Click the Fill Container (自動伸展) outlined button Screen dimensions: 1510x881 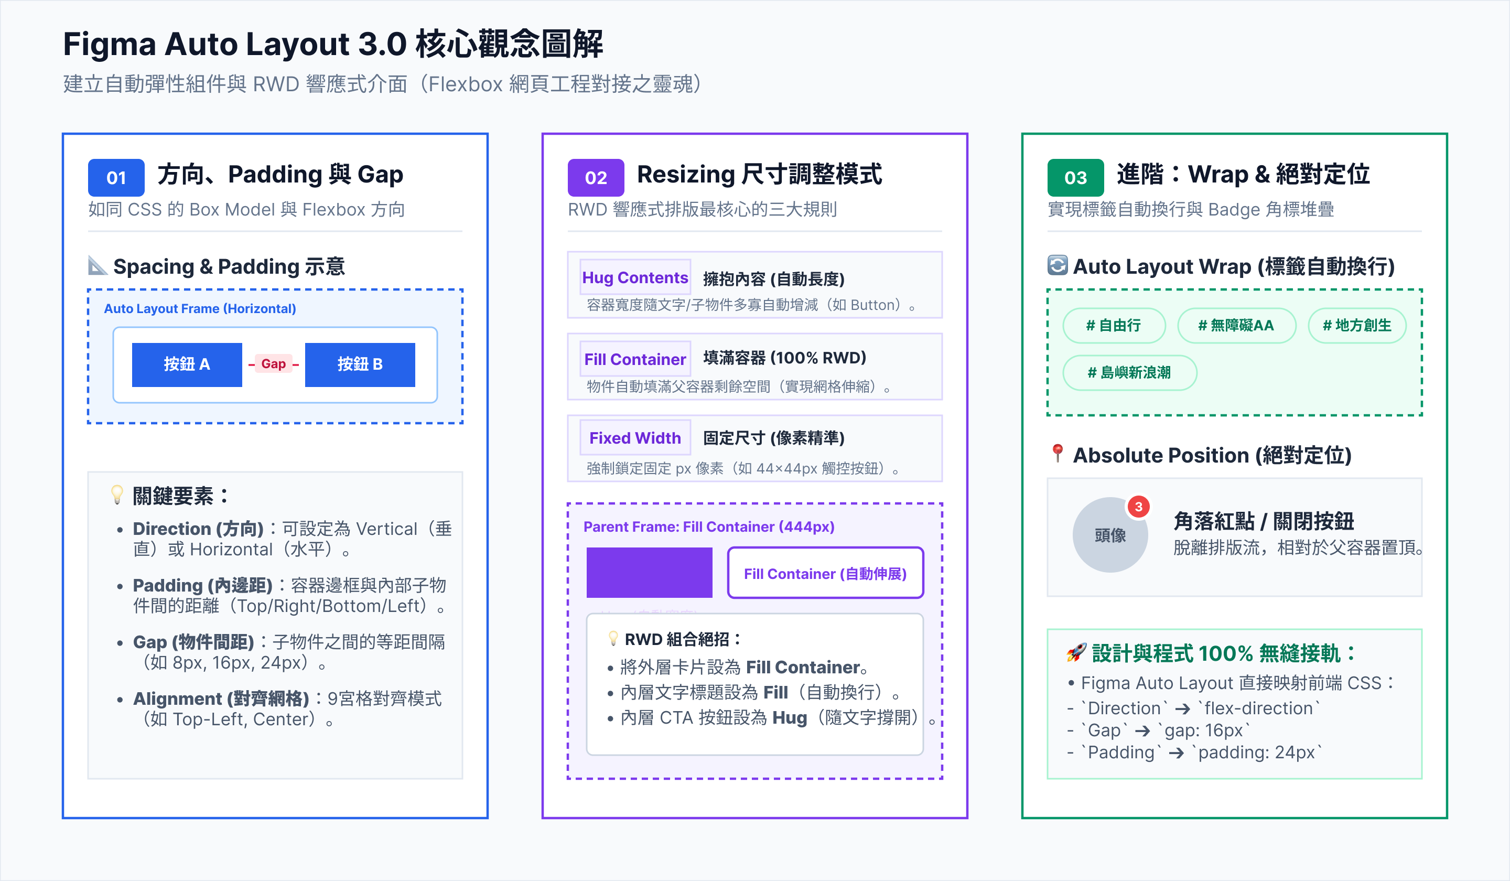(825, 573)
